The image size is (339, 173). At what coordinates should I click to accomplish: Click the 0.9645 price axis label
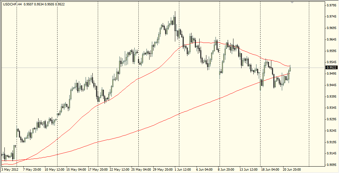[332, 40]
